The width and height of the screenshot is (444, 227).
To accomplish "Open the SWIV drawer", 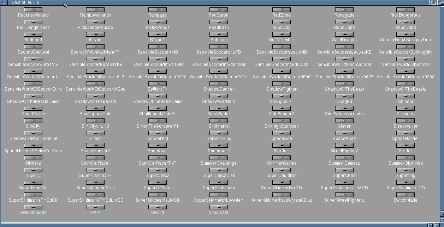I will tap(95, 207).
